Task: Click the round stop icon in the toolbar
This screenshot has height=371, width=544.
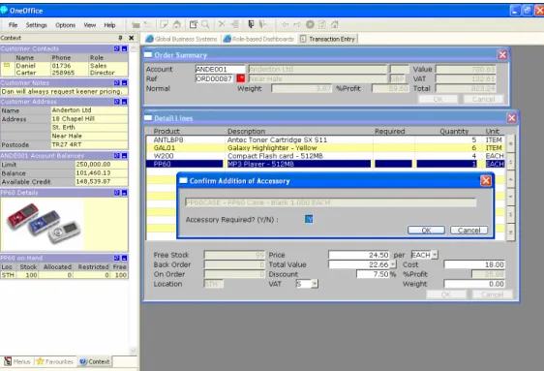Action: pos(310,24)
